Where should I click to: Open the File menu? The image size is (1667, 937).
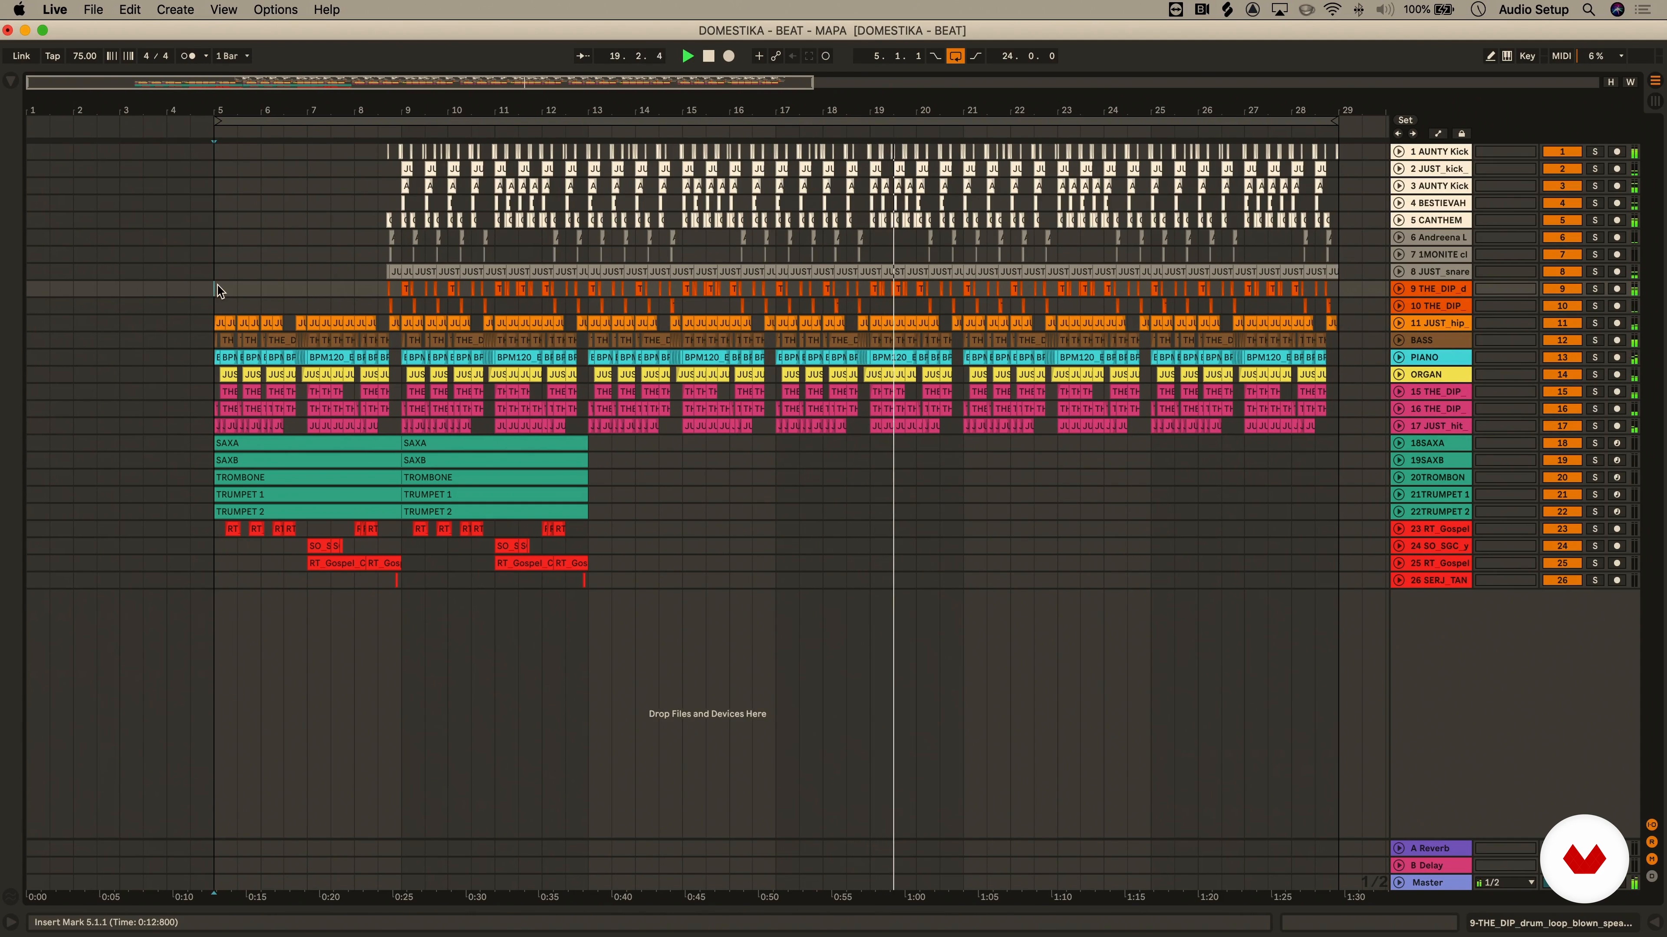click(x=93, y=10)
